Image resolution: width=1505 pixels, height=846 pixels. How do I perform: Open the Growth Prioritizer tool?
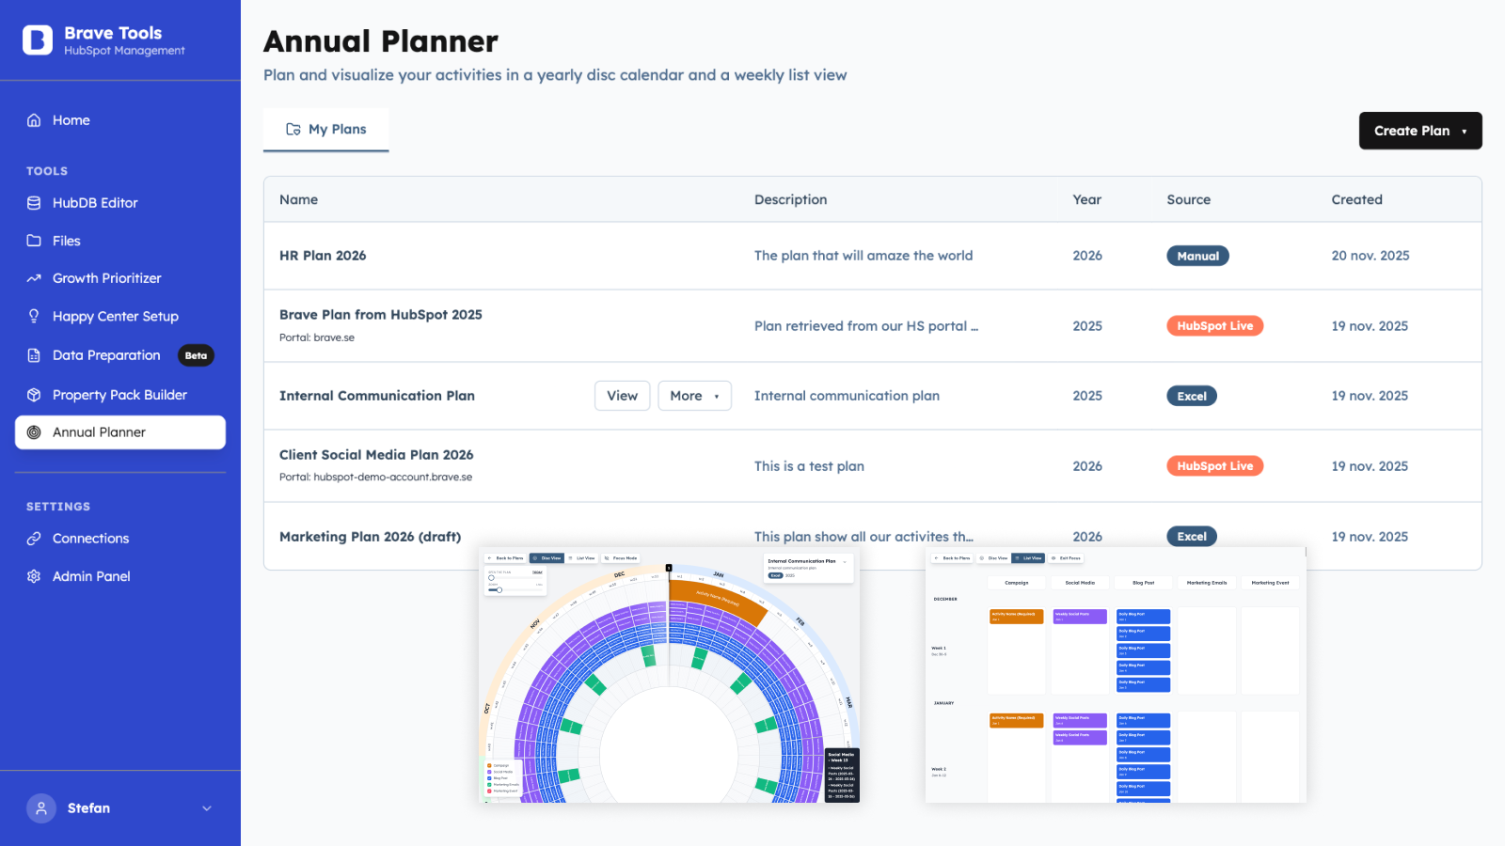click(x=105, y=277)
